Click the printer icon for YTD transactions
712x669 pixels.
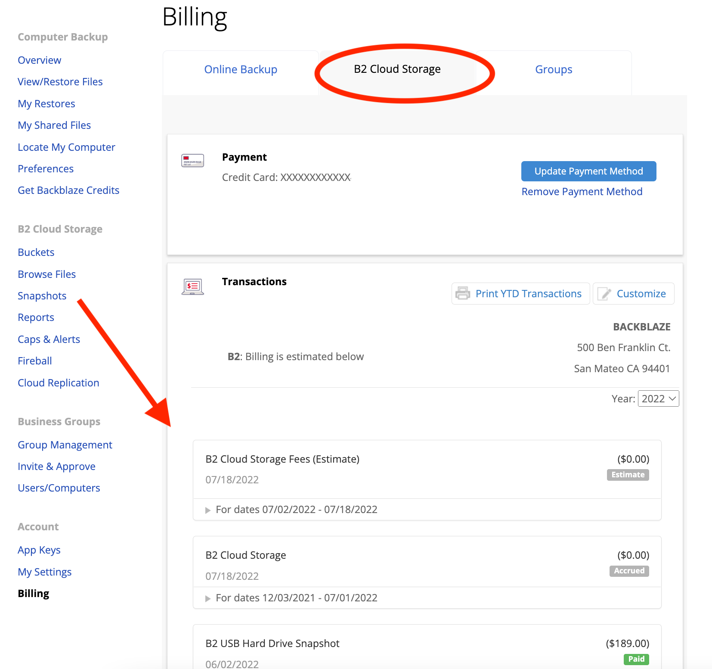463,293
